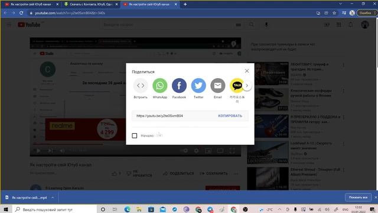Switch to the Скачать с Контакта, Ютуб tab

(90, 4)
